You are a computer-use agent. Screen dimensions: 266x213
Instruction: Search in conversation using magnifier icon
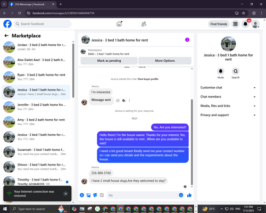236,71
